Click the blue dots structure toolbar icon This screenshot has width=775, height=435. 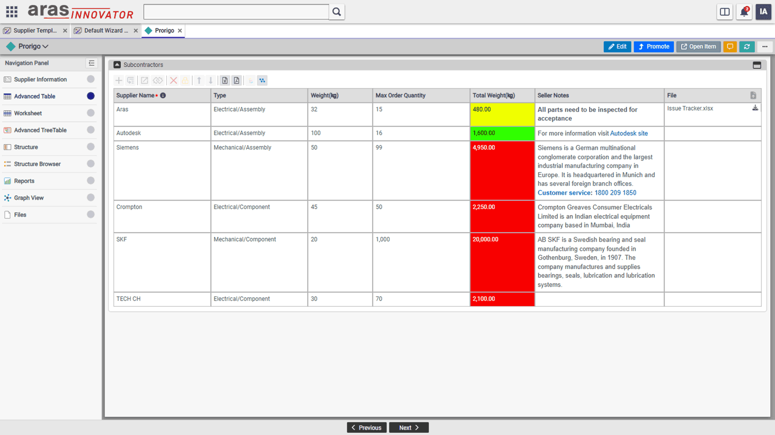point(262,81)
